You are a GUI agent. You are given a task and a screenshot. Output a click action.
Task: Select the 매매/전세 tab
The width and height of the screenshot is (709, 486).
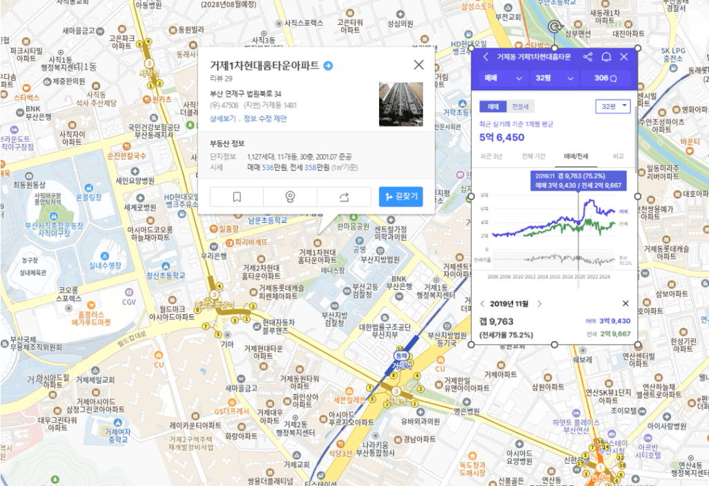pyautogui.click(x=576, y=157)
